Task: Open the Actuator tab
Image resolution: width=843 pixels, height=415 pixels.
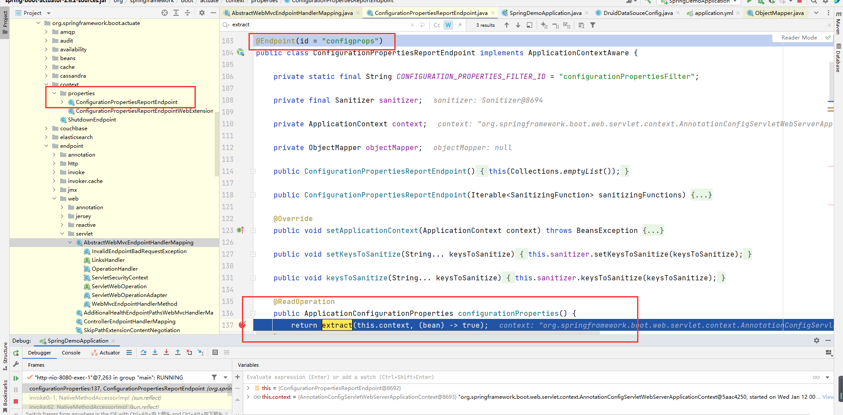Action: [105, 353]
